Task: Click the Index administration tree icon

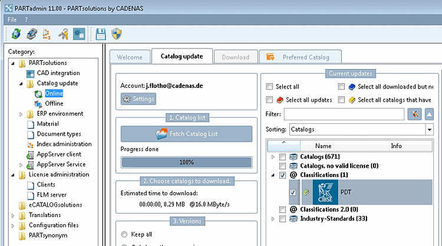Action: 30,145
